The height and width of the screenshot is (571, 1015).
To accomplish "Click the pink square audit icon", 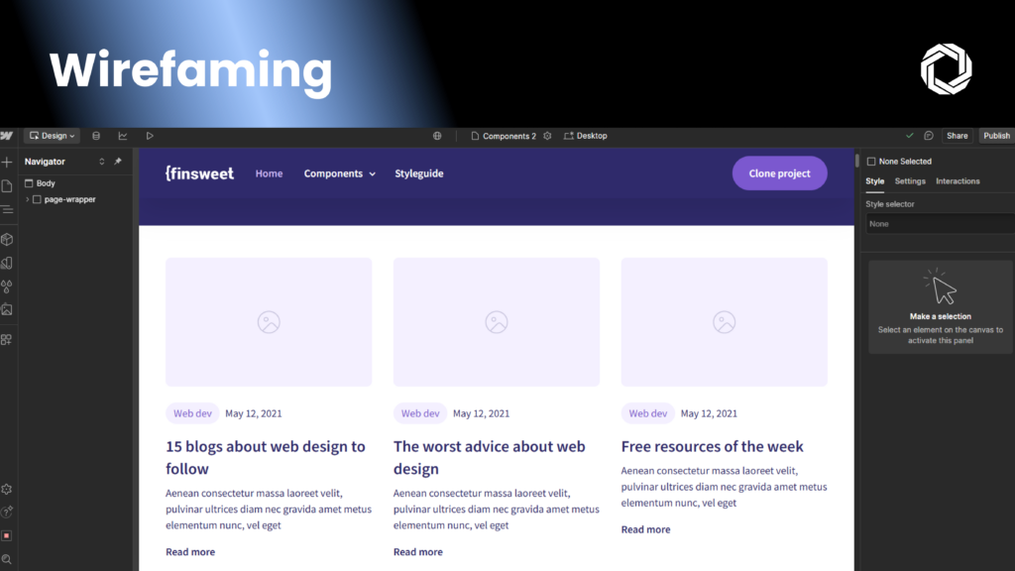I will (x=7, y=536).
